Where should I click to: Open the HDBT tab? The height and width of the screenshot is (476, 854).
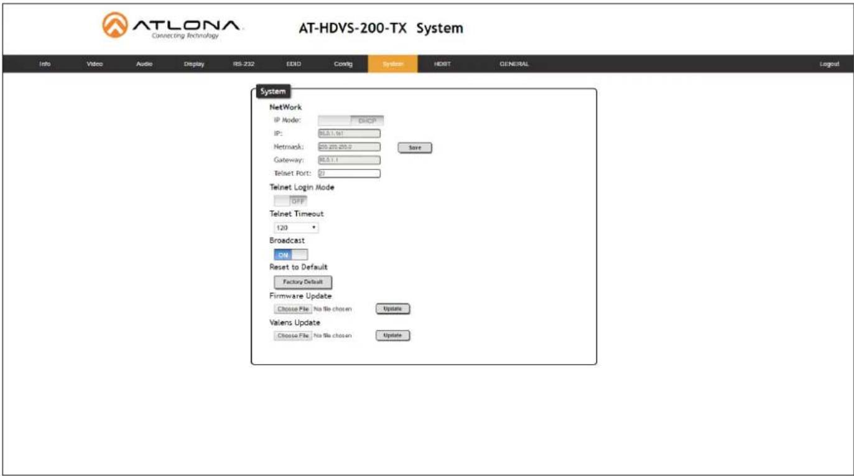tap(442, 64)
